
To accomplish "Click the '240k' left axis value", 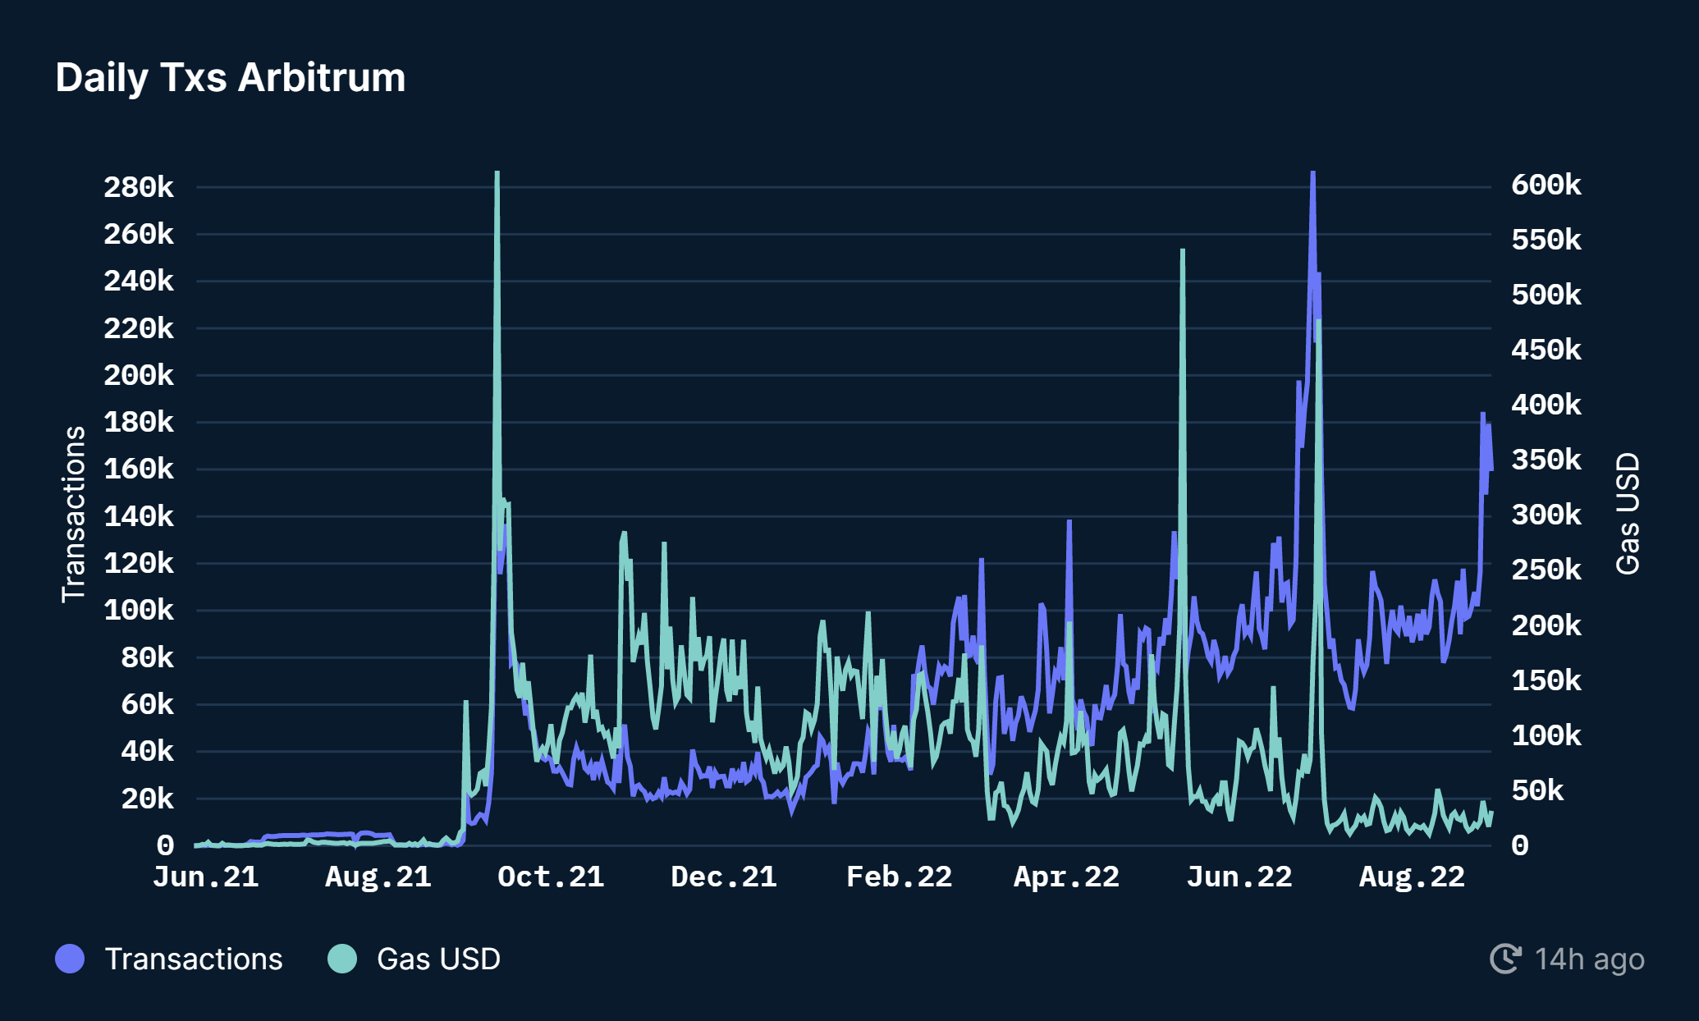I will (139, 281).
